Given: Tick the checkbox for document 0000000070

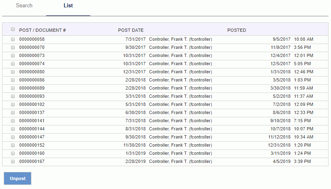Looking at the screenshot, I should [x=13, y=48].
